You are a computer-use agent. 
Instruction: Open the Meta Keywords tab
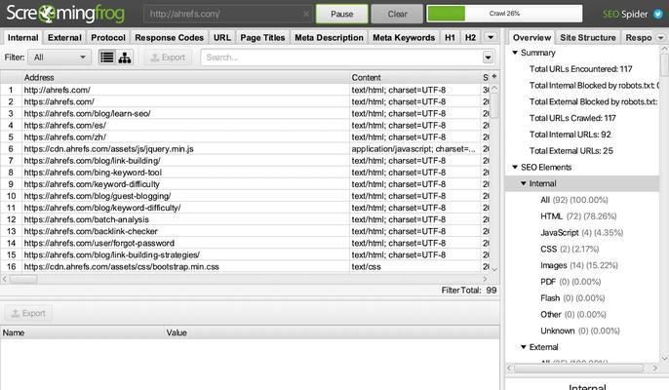[x=404, y=38]
